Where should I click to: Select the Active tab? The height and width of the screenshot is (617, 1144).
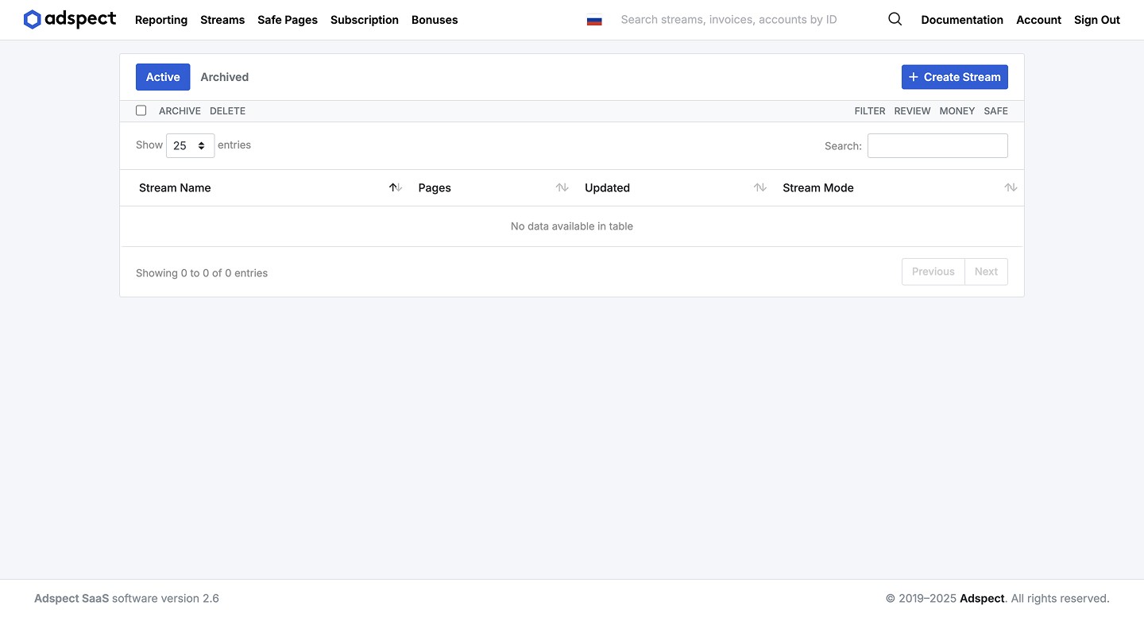pos(163,77)
